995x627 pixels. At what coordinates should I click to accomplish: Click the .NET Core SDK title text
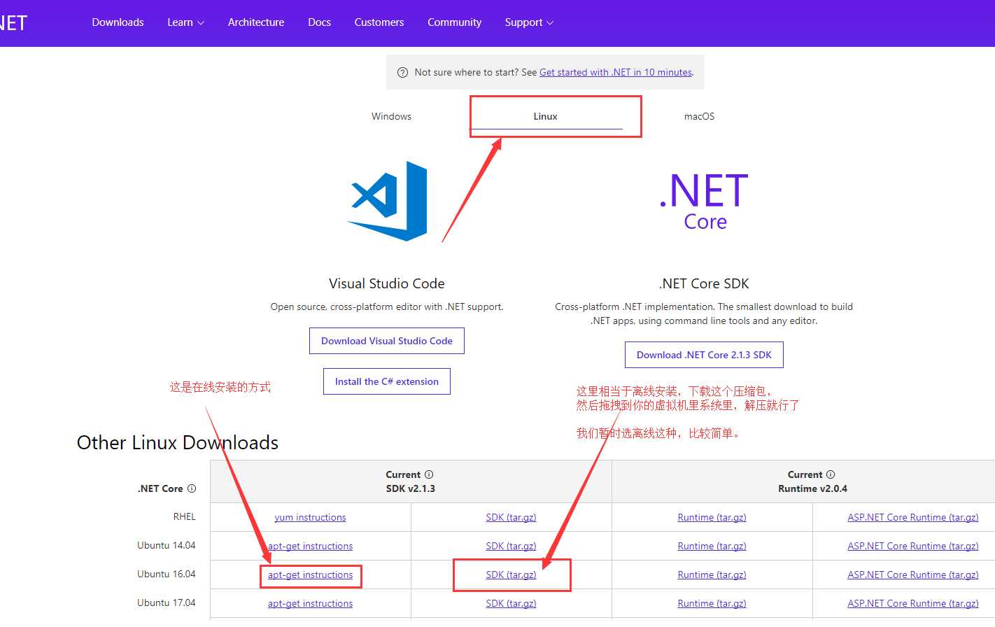[704, 283]
